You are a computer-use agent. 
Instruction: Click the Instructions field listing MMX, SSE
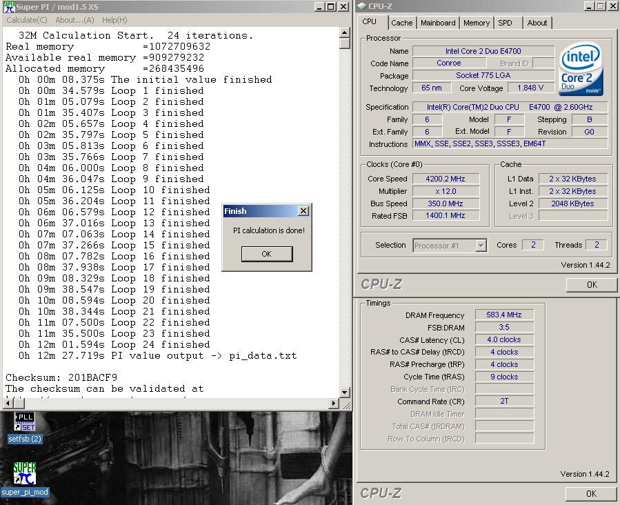pos(510,143)
